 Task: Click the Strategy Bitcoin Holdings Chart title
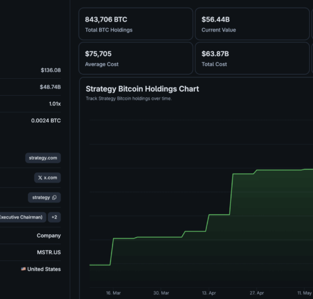point(142,89)
